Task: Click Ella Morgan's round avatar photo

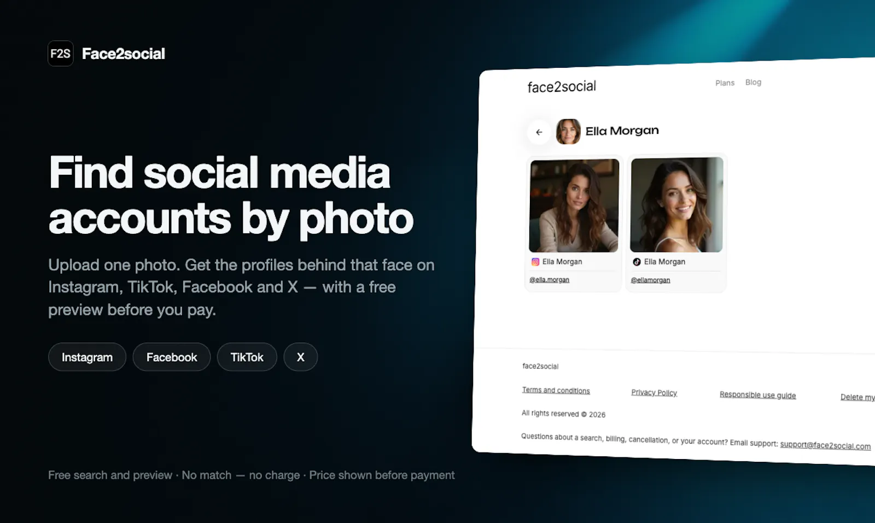Action: tap(568, 132)
